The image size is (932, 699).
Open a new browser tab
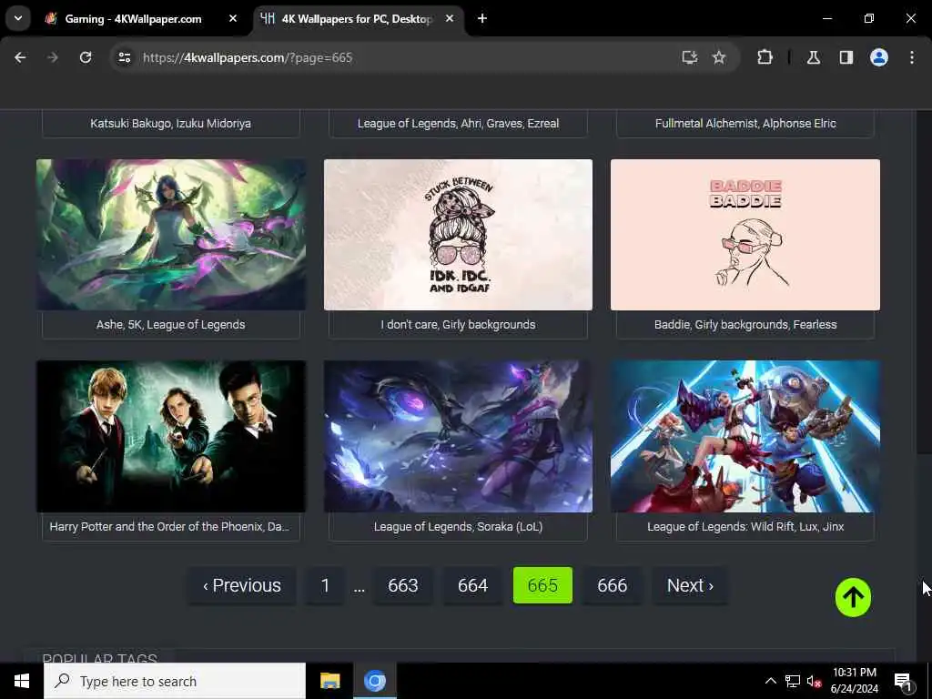point(482,18)
